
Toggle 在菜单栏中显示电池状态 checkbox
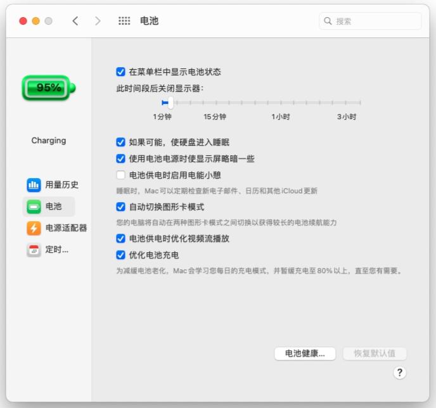tap(120, 72)
